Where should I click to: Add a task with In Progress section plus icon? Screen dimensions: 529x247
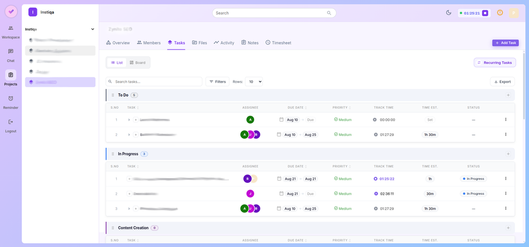[x=508, y=153]
